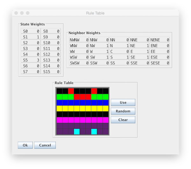This screenshot has height=169, width=191.
Task: Focus the S15 state weight field
Action: tap(51, 72)
